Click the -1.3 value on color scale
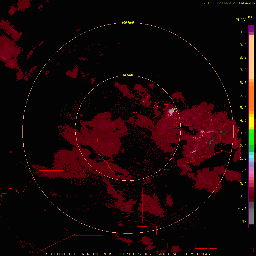Screen dimensions: 256x256 tap(242, 209)
